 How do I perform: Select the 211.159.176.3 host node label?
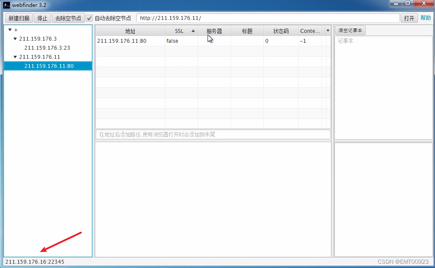38,39
